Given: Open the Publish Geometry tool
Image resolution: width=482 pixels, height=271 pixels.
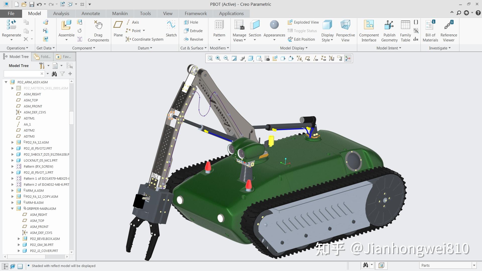Looking at the screenshot, I should 389,30.
